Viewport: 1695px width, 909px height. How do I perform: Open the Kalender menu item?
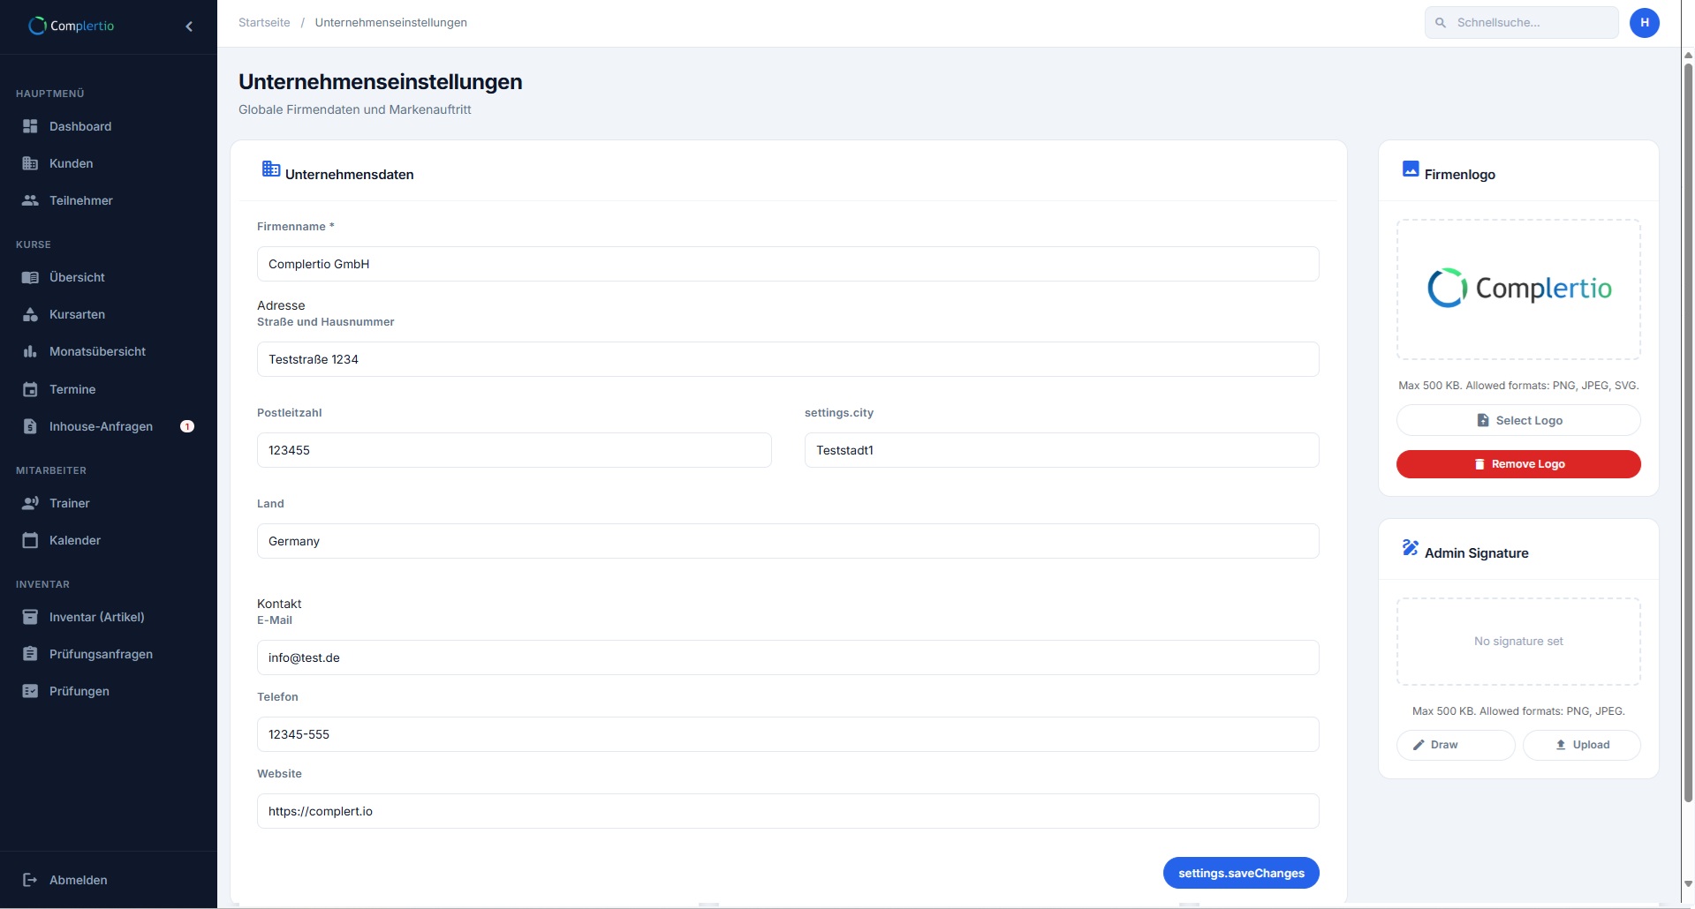tap(109, 540)
